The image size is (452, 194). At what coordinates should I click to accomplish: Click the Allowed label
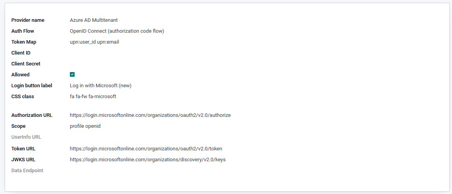pyautogui.click(x=20, y=74)
